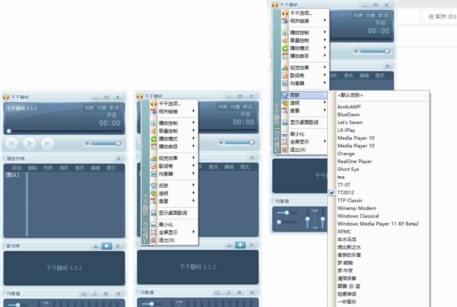The width and height of the screenshot is (457, 307).
Task: Select the <默认皮肤> skin option
Action: [x=379, y=95]
